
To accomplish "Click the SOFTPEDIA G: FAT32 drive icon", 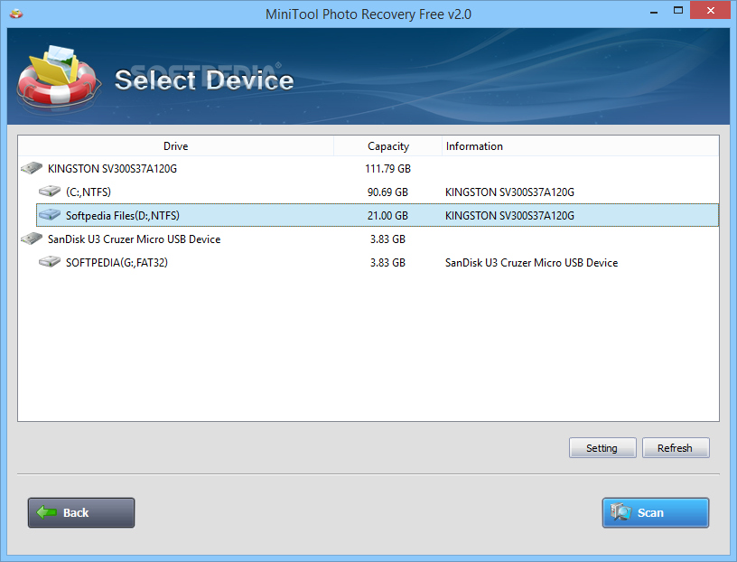I will click(50, 261).
